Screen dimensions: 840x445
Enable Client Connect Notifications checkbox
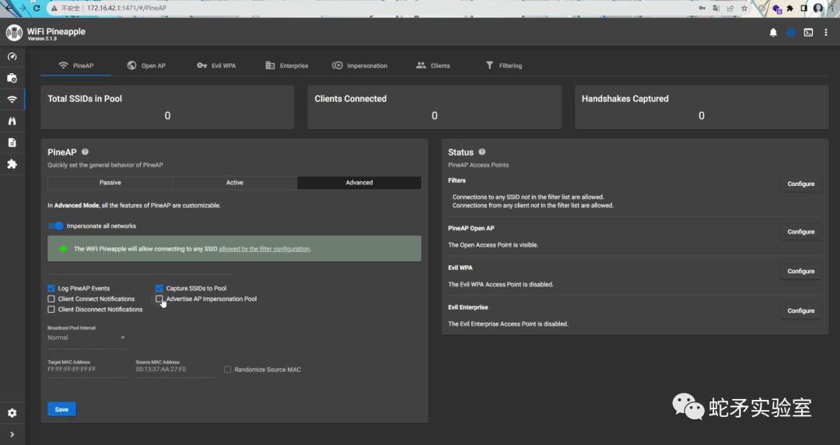pos(51,299)
